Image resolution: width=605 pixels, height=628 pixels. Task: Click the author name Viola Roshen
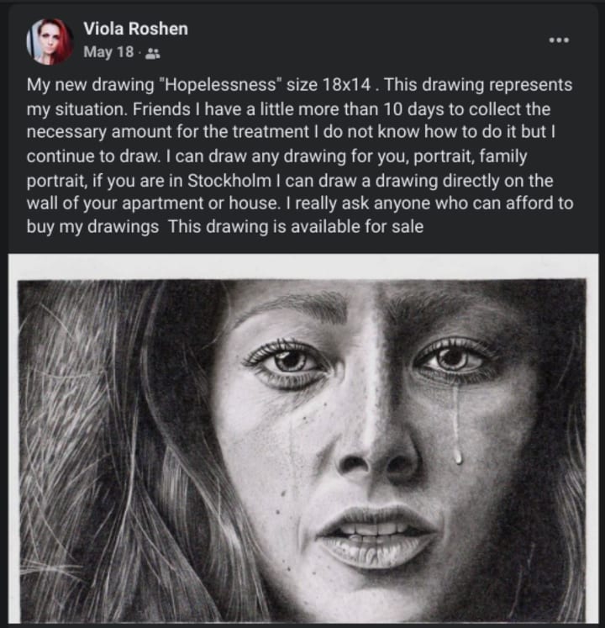click(x=136, y=29)
